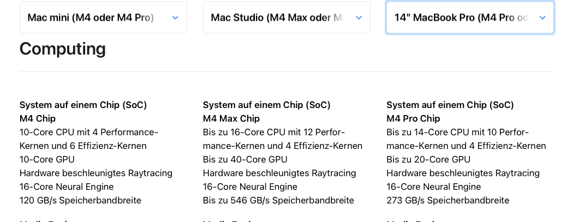561x222 pixels.
Task: Click the Bis zu 20-Core GPU text
Action: (428, 159)
